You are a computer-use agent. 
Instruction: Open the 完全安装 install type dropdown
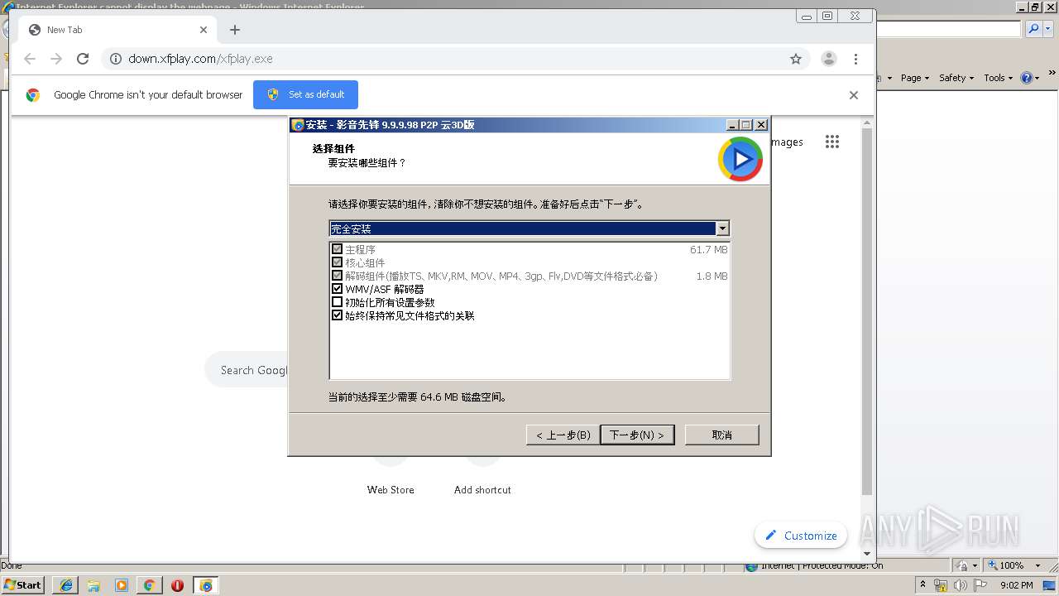point(722,228)
